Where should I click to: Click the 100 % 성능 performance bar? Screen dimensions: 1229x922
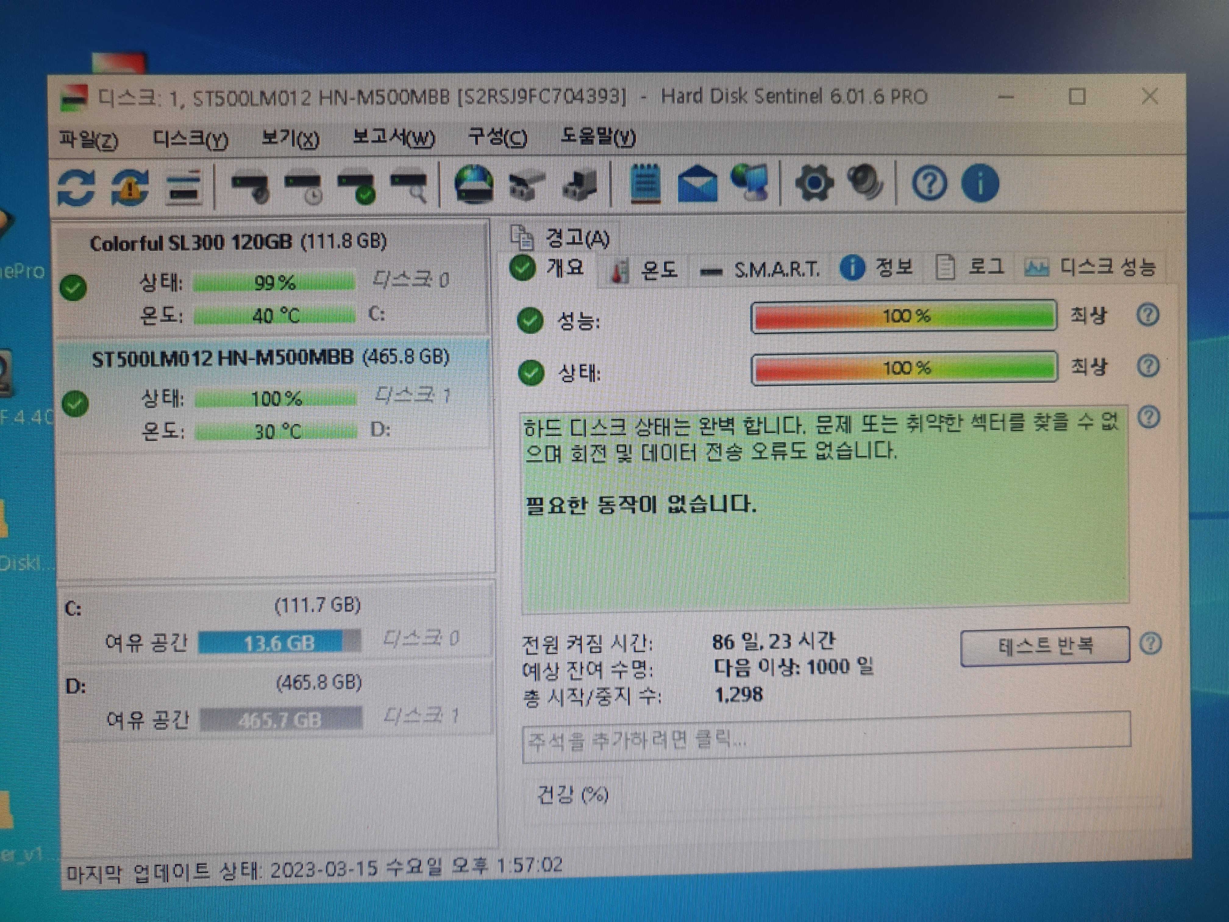coord(904,316)
